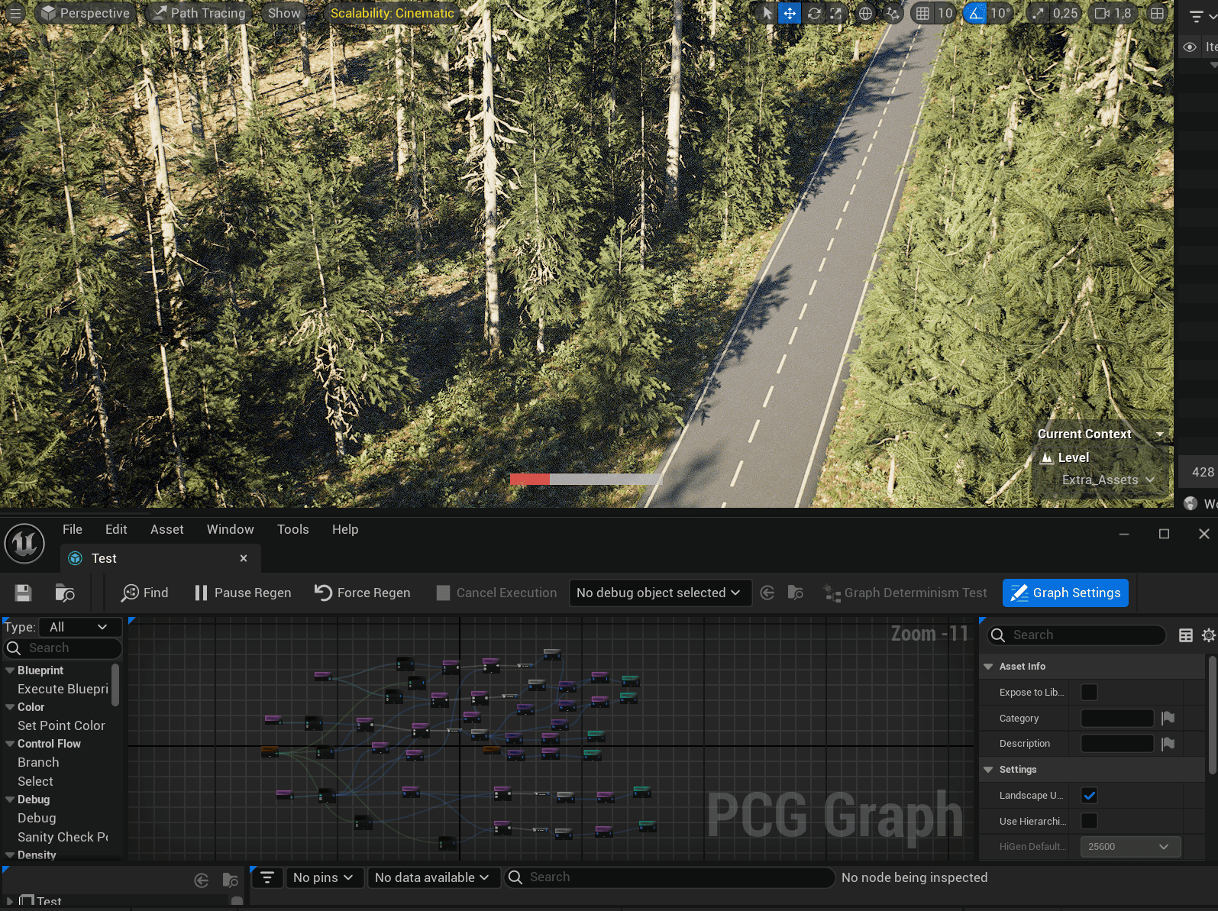Open the File menu
Image resolution: width=1218 pixels, height=911 pixels.
[73, 529]
